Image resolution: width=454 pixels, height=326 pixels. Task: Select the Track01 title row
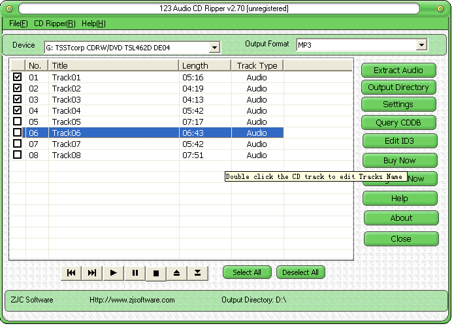[x=67, y=78]
